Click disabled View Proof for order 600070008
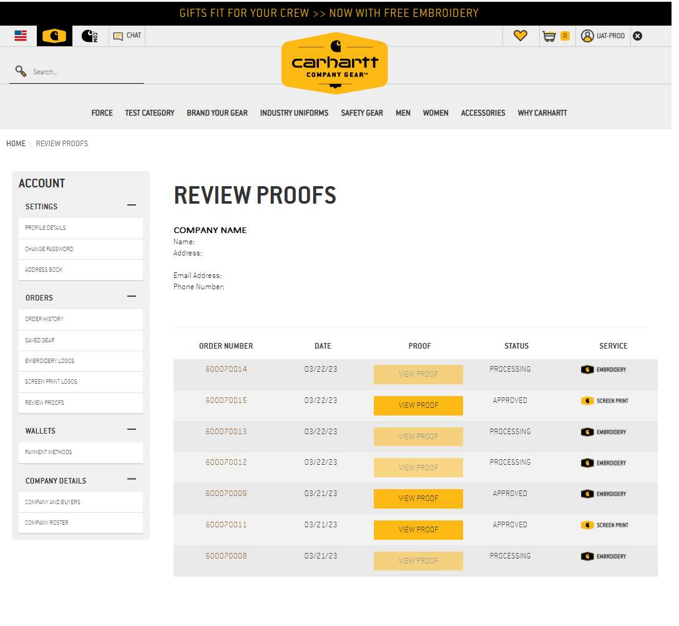The height and width of the screenshot is (626, 679). click(x=418, y=561)
